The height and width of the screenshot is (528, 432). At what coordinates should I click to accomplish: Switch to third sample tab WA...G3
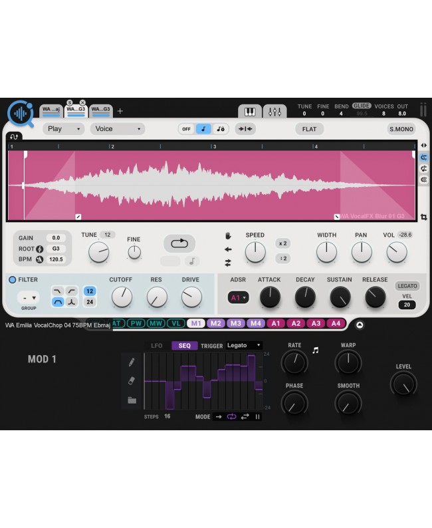coord(100,111)
